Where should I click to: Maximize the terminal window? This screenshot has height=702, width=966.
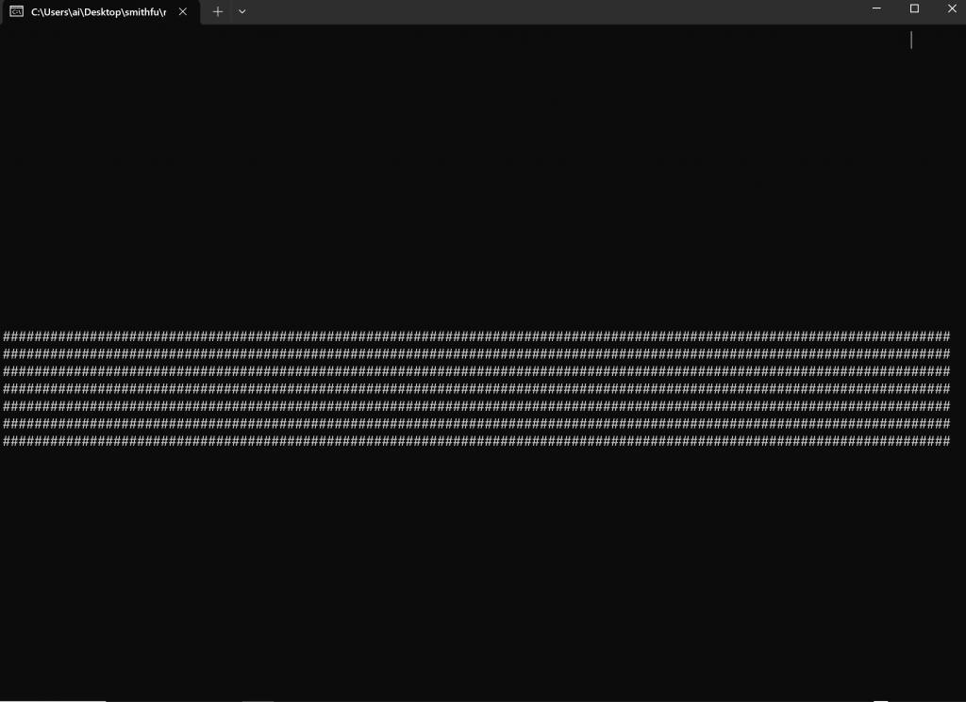tap(914, 8)
